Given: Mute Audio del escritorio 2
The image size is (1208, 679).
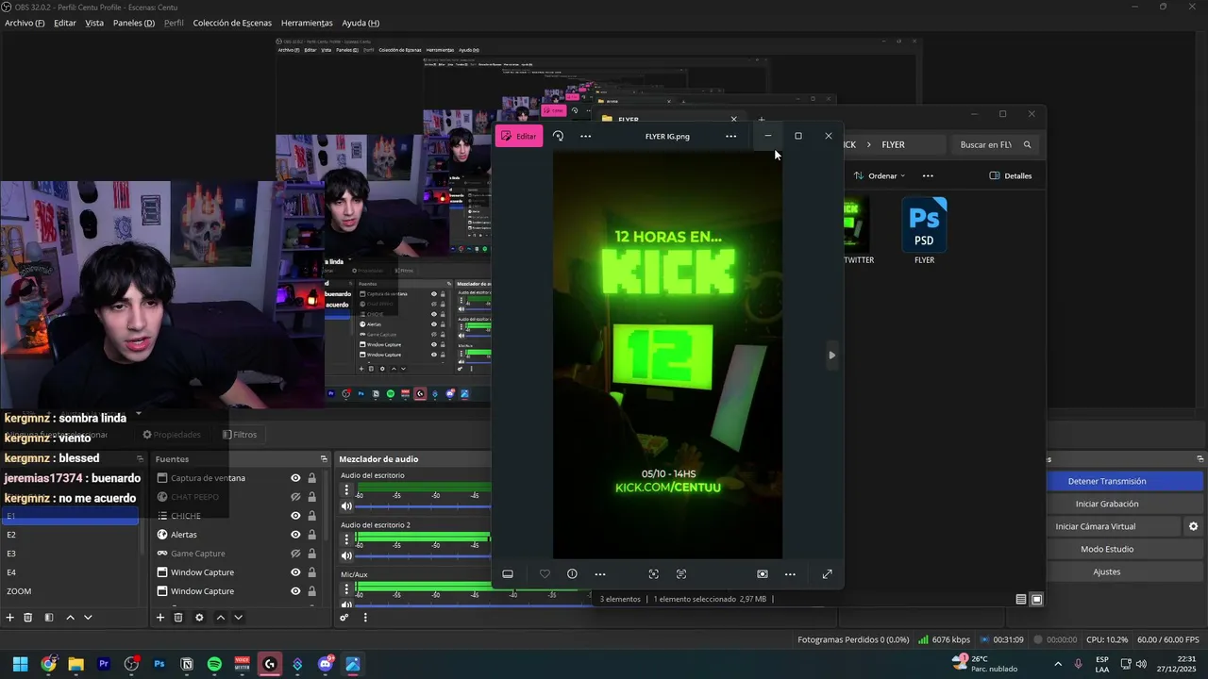Looking at the screenshot, I should click(346, 555).
